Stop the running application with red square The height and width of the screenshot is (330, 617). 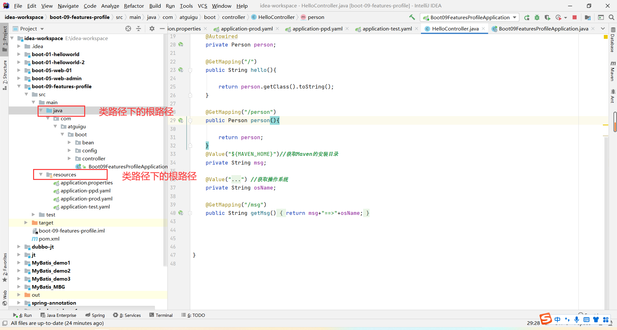coord(575,17)
